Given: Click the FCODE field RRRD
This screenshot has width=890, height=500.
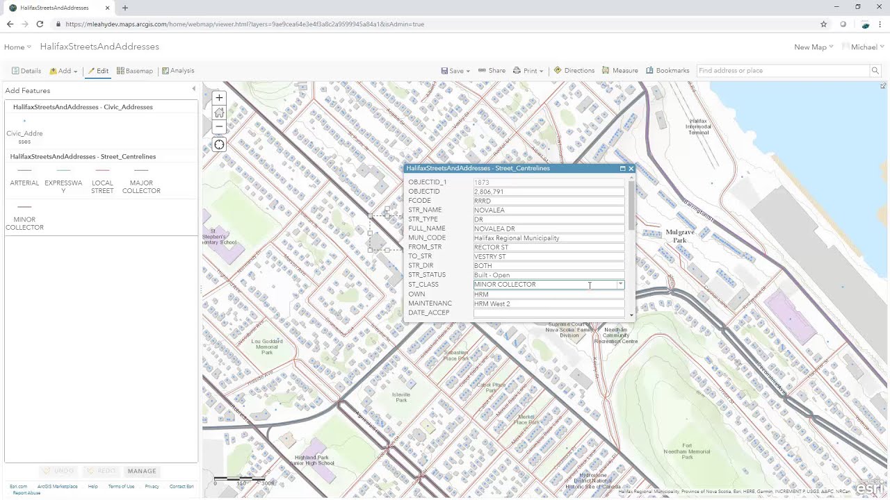Looking at the screenshot, I should pos(549,201).
